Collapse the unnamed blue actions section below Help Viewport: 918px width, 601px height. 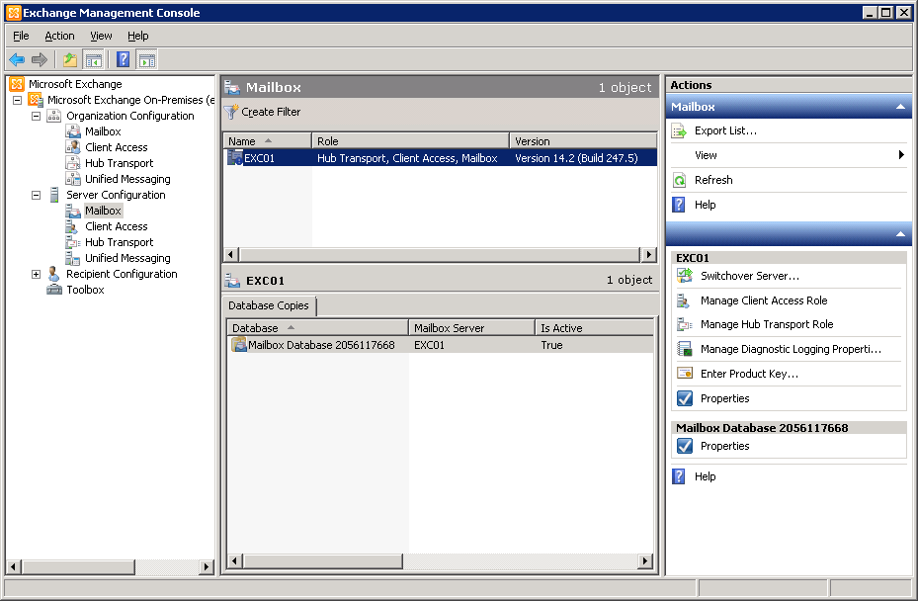[x=900, y=234]
